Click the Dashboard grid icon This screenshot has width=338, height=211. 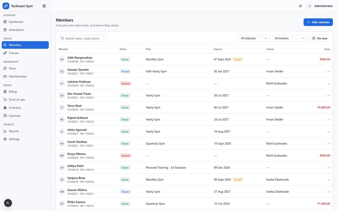(x=5, y=22)
